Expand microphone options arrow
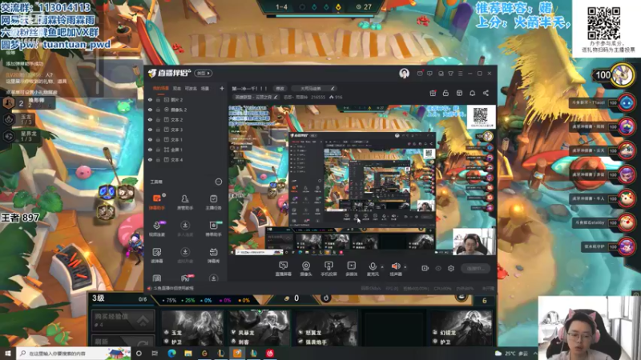The width and height of the screenshot is (641, 360). tap(382, 267)
